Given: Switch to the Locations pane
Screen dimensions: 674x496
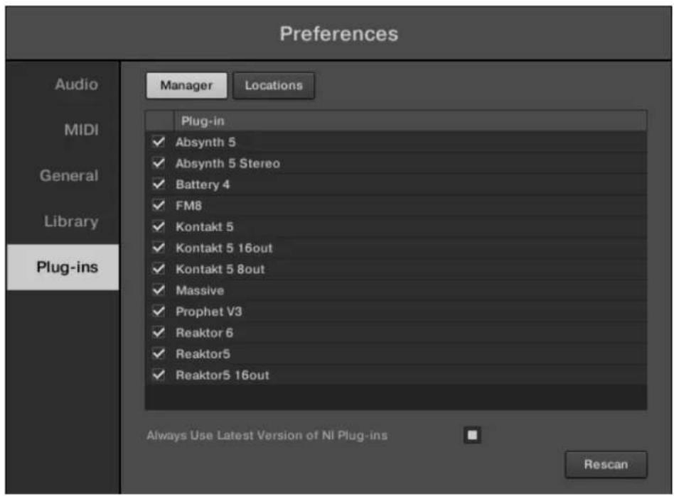Looking at the screenshot, I should (x=274, y=86).
